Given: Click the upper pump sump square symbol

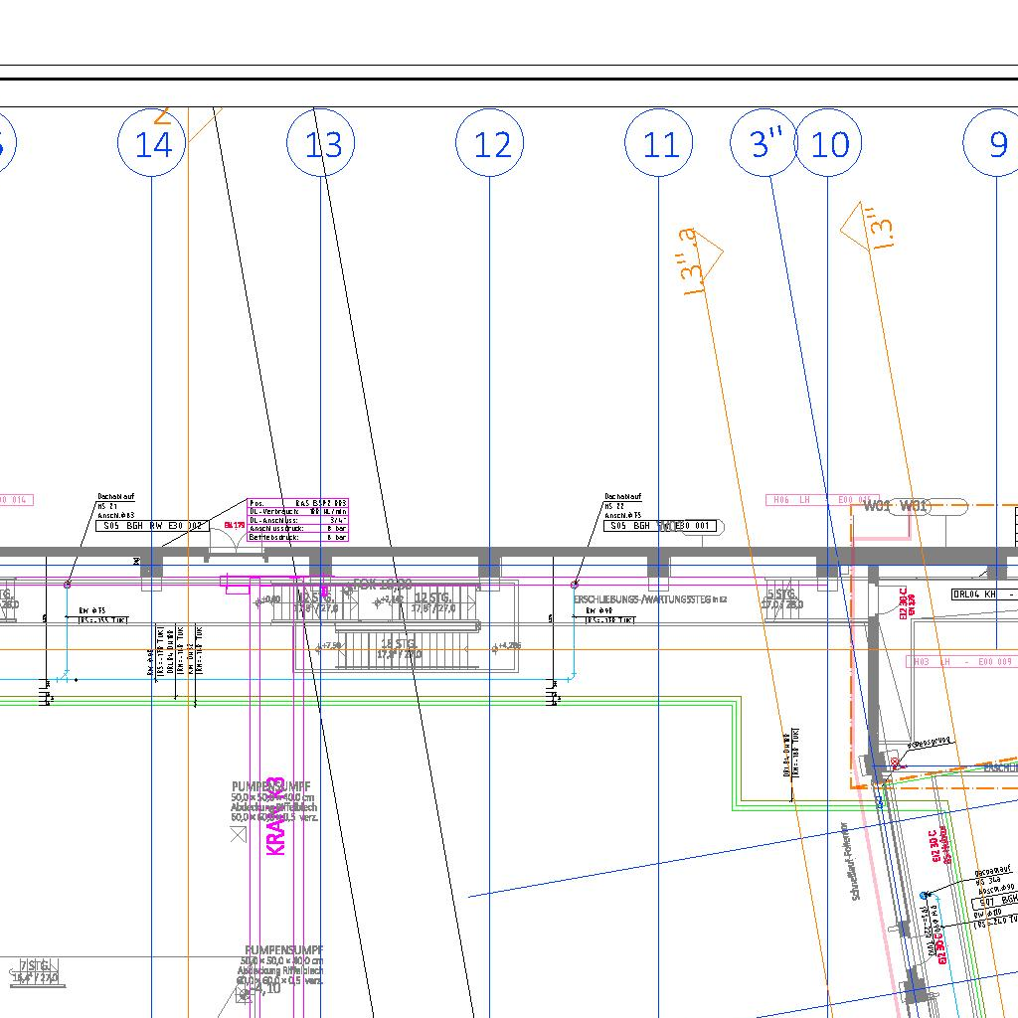Looking at the screenshot, I should pyautogui.click(x=239, y=835).
